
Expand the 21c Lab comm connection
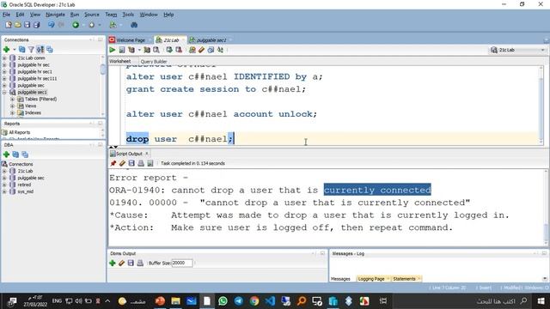tap(4, 58)
